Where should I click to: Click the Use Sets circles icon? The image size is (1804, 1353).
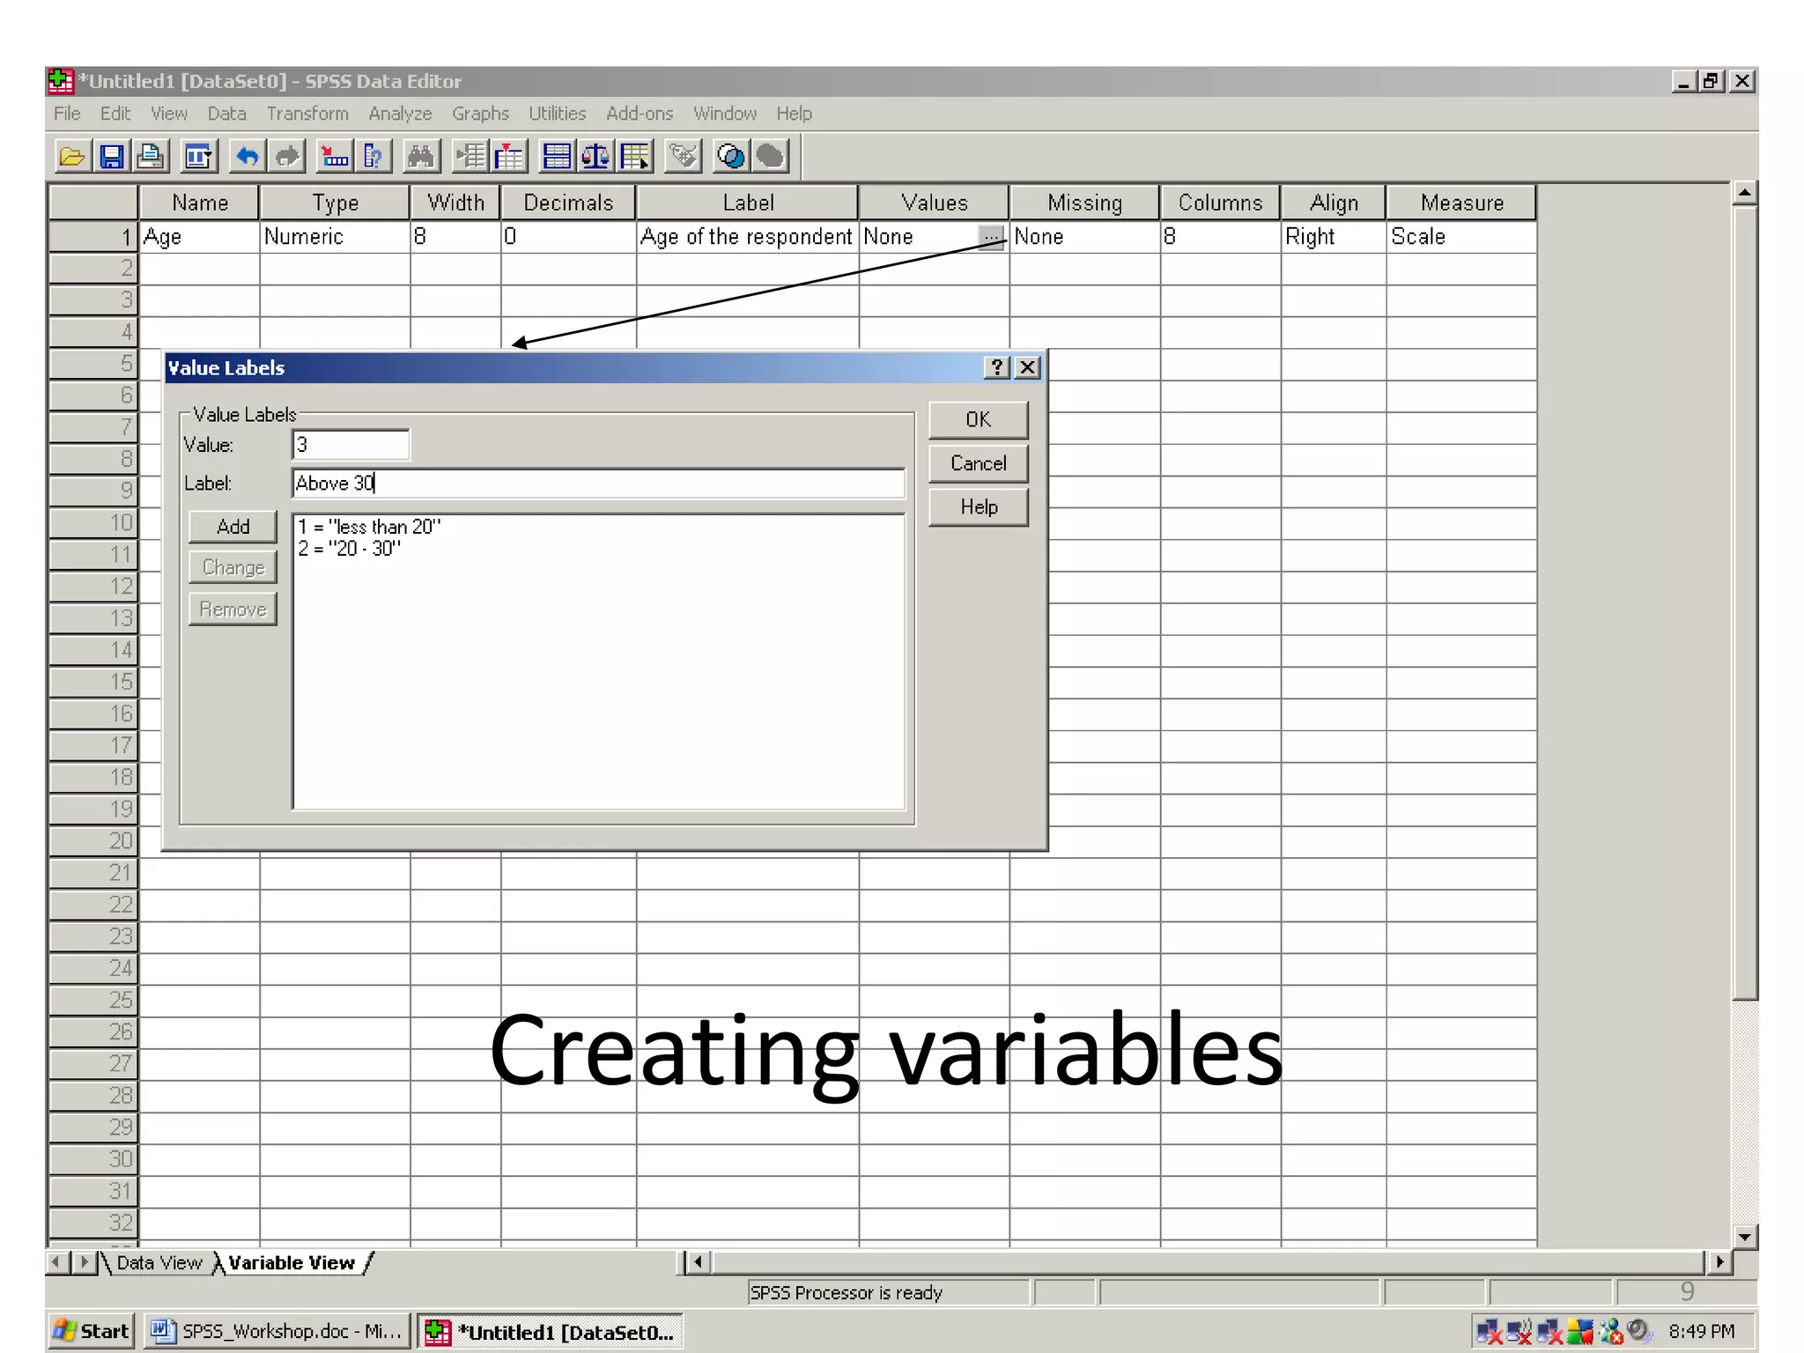pos(730,157)
